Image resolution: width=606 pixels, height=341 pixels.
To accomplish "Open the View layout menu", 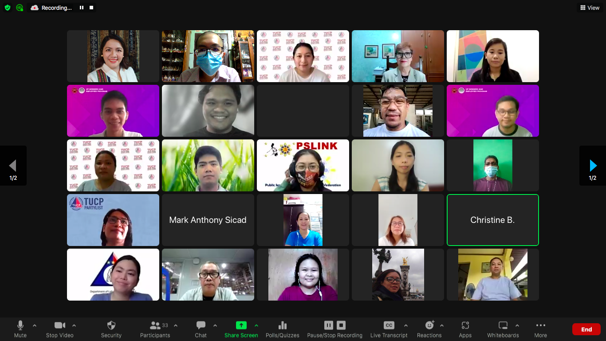I will coord(590,8).
